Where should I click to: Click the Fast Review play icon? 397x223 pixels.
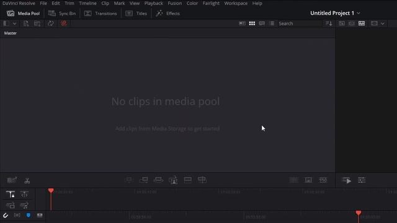click(x=347, y=180)
